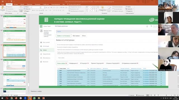This screenshot has height=100, width=179.
Task: Click Find (Найти) in editing group
Action: click(x=128, y=7)
